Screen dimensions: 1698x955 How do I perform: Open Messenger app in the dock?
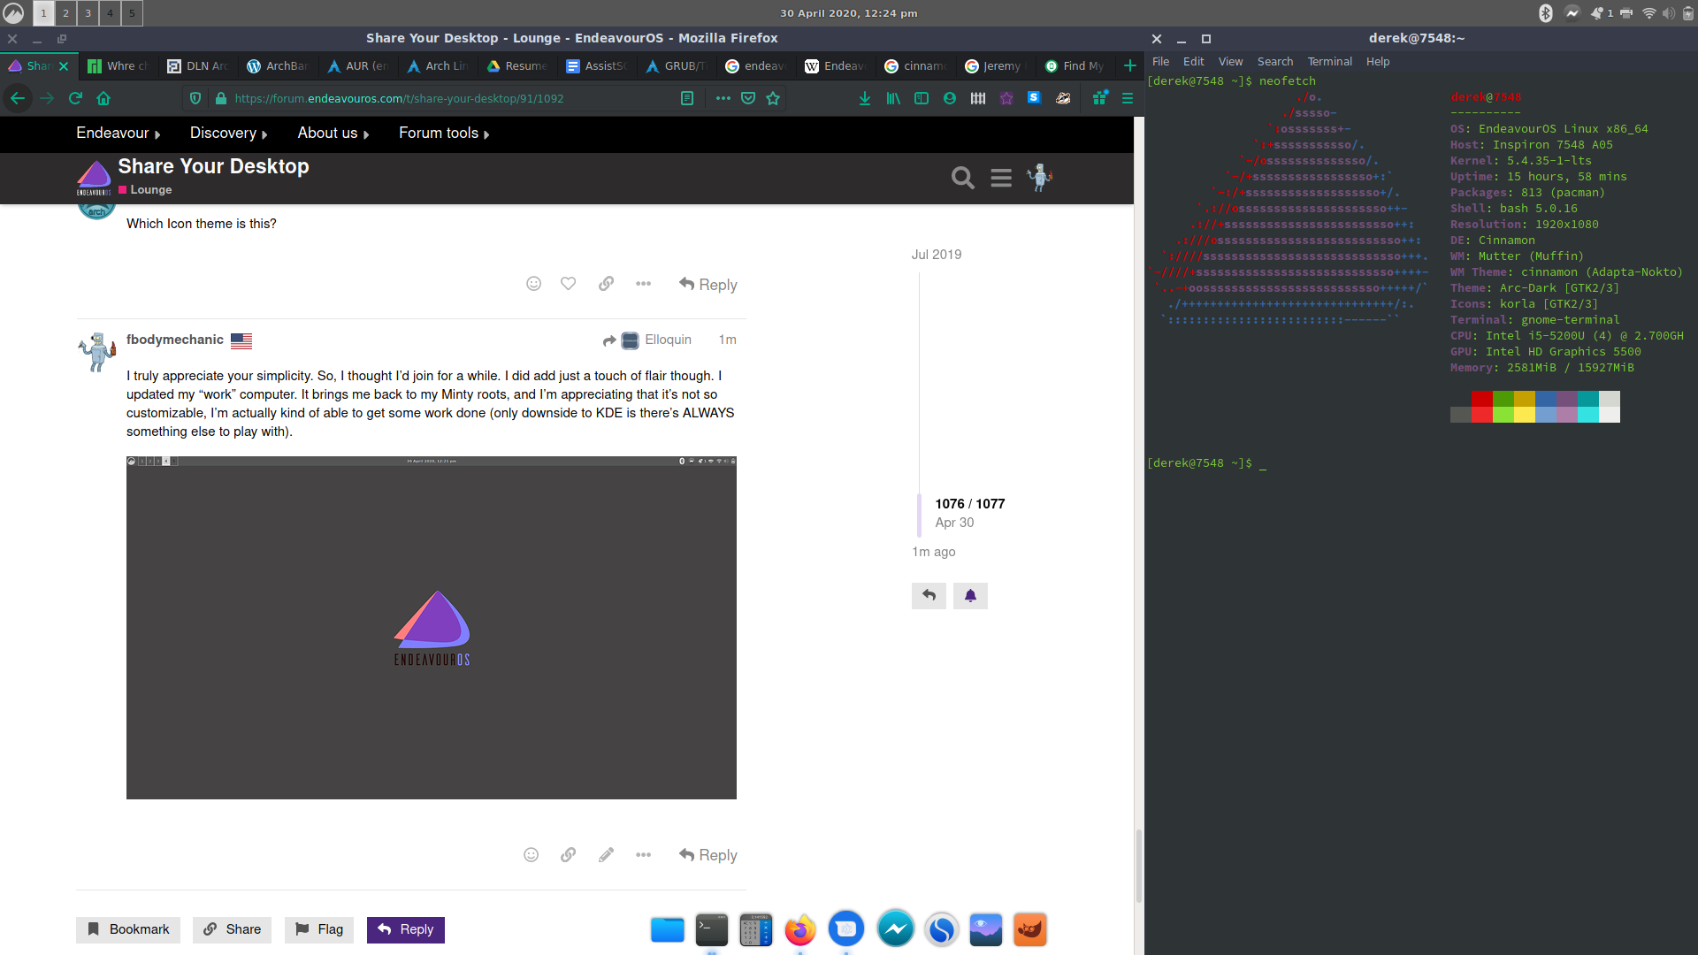pyautogui.click(x=896, y=928)
